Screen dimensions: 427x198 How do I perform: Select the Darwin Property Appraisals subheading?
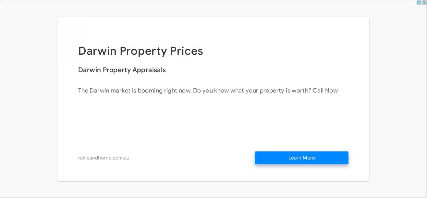122,70
